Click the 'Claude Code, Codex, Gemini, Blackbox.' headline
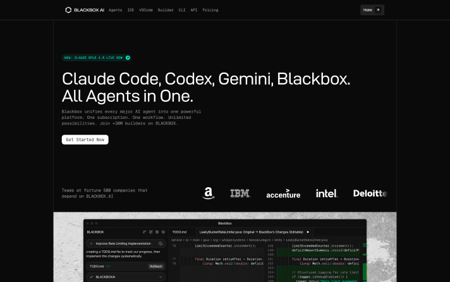 pyautogui.click(x=206, y=78)
